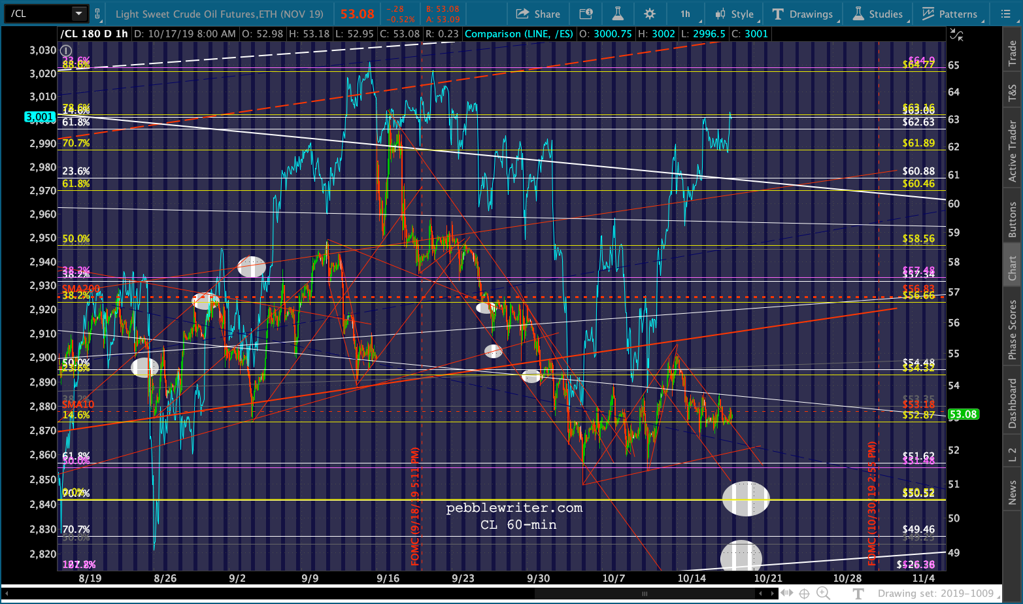This screenshot has height=604, width=1023.
Task: Click the $58.56 level label
Action: [x=918, y=239]
